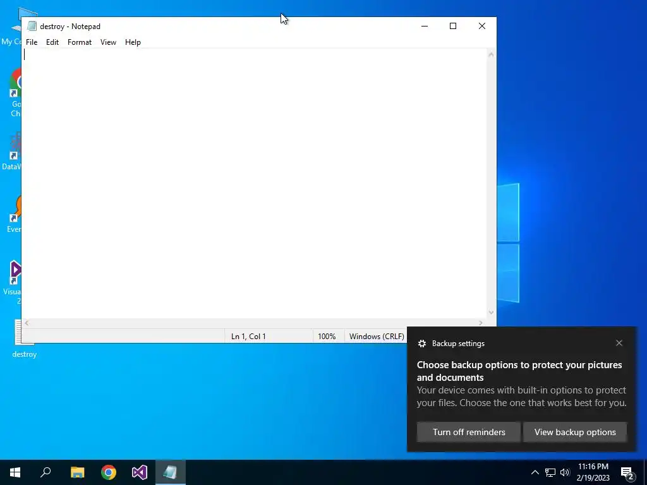The width and height of the screenshot is (647, 485).
Task: Click the horizontal scrollbar right arrow
Action: tap(481, 323)
